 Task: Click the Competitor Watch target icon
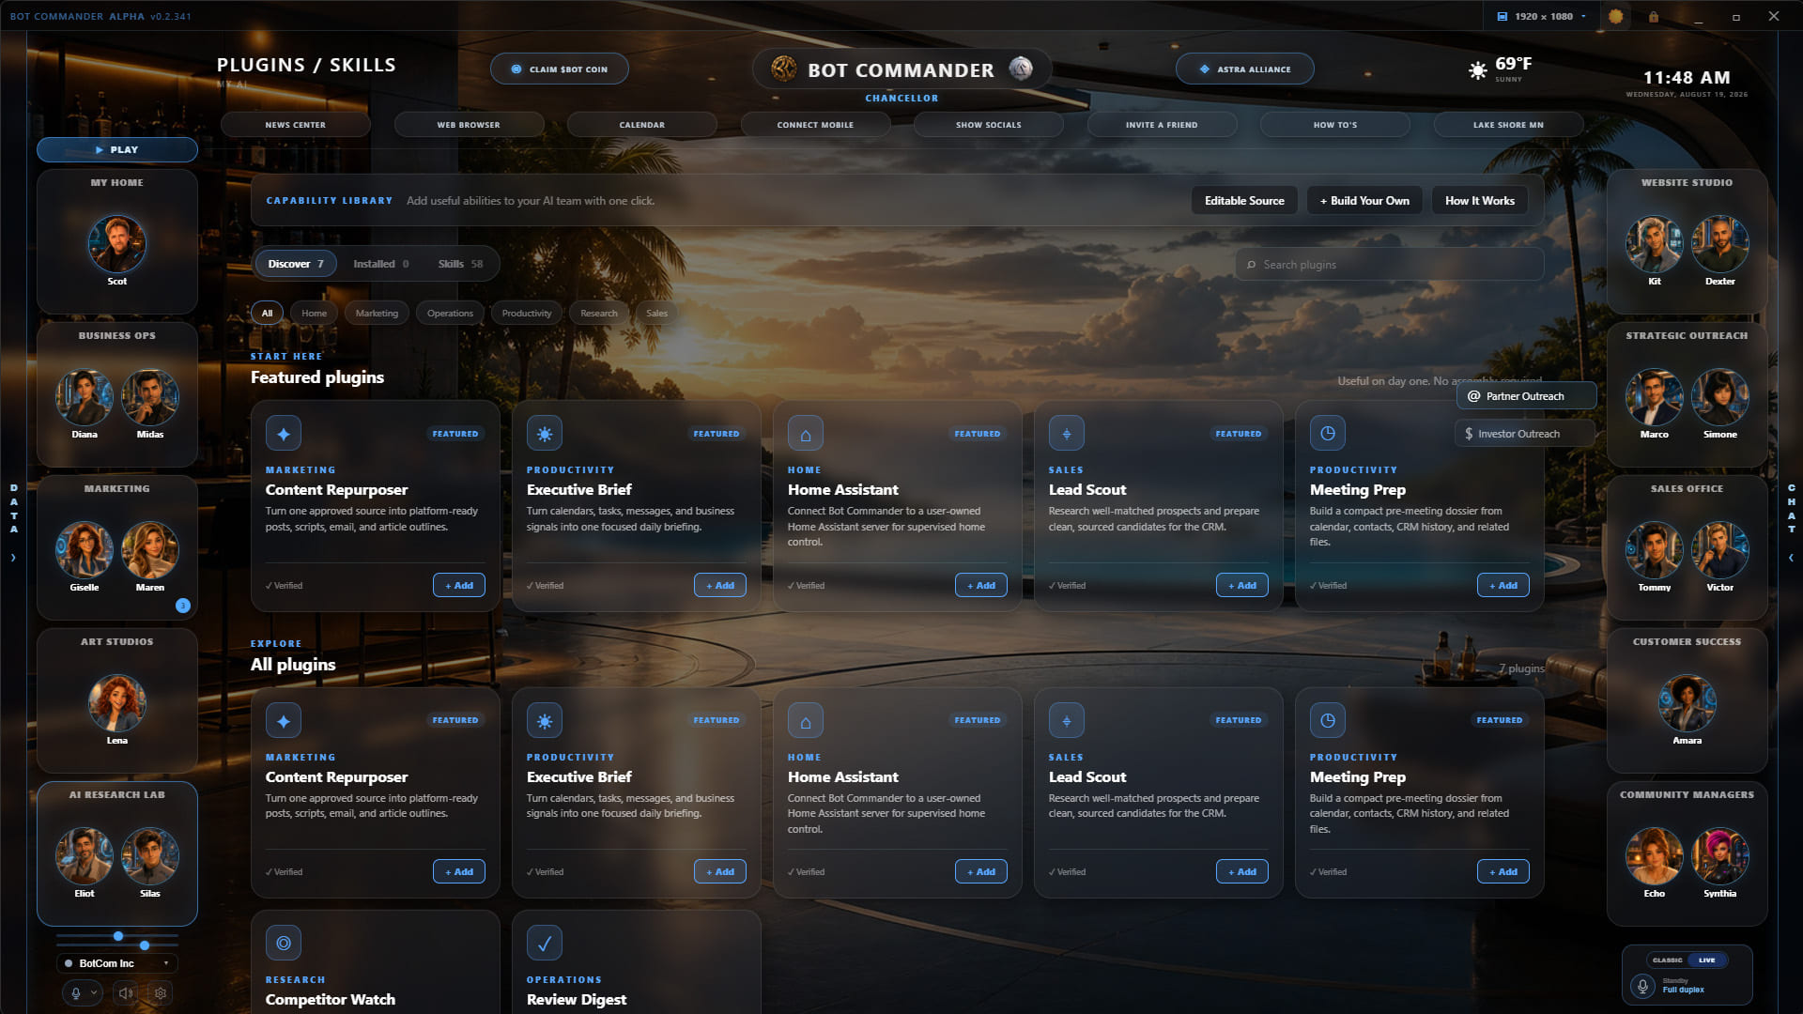click(284, 943)
